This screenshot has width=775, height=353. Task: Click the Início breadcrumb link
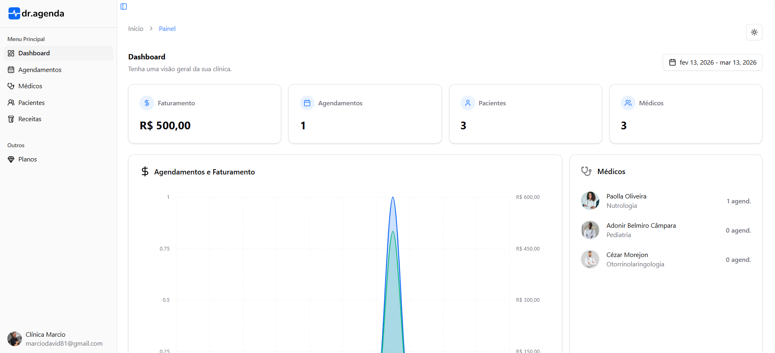click(x=135, y=29)
